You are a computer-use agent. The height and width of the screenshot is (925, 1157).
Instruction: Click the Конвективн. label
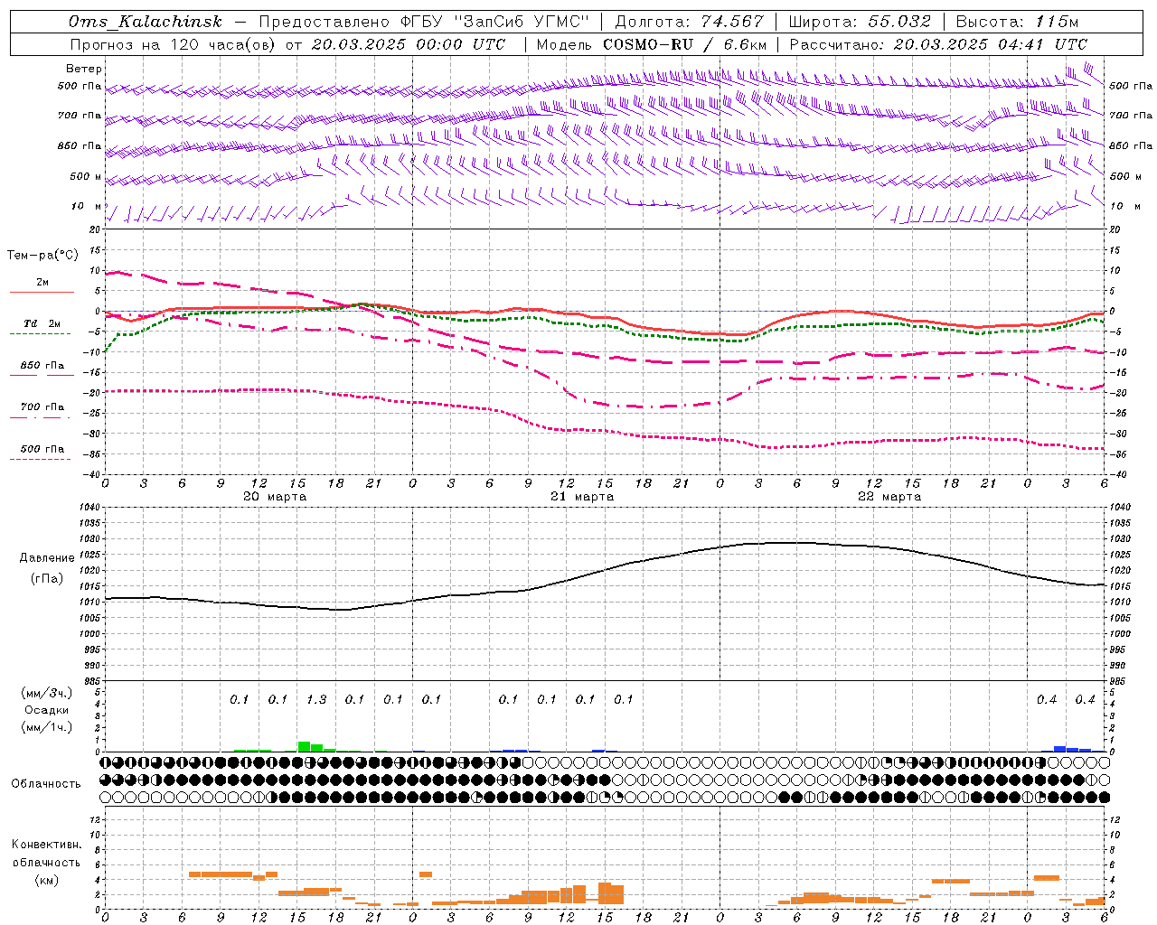(47, 845)
